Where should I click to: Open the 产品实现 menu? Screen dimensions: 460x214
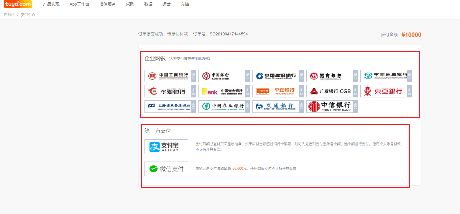tap(51, 4)
